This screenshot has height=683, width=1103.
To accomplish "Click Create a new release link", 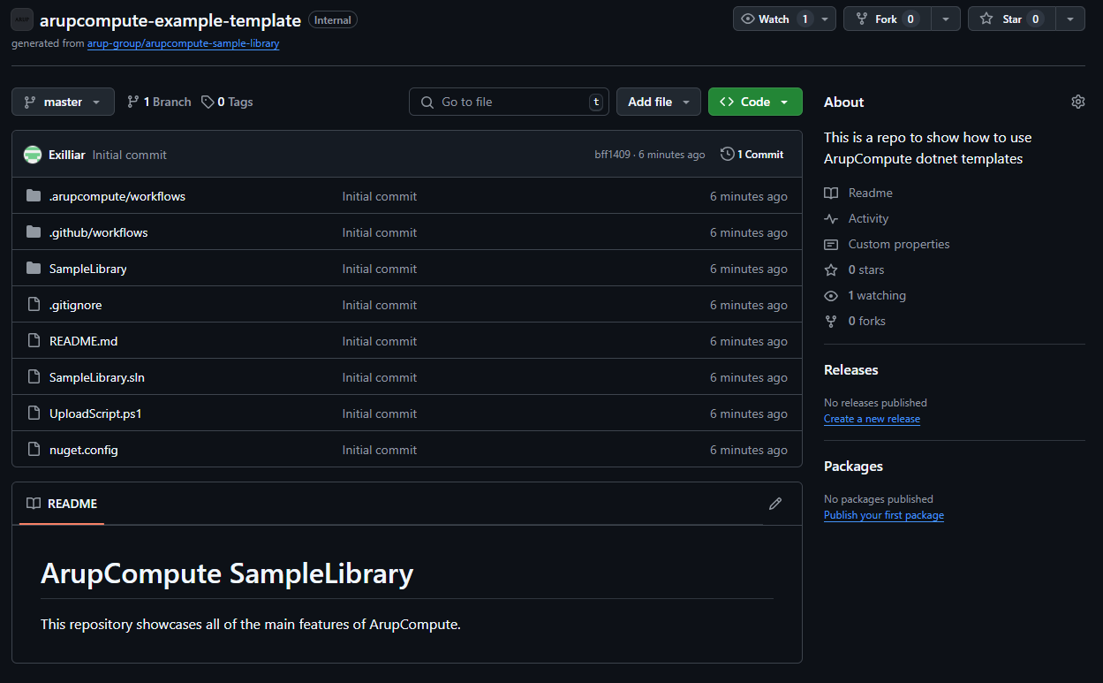I will pos(872,419).
